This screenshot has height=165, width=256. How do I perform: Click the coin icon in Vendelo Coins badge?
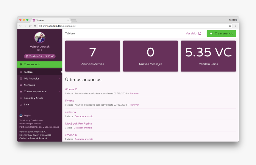click(x=27, y=56)
